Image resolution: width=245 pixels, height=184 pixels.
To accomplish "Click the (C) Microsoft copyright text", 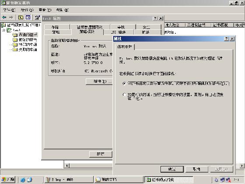I will click(x=98, y=71).
